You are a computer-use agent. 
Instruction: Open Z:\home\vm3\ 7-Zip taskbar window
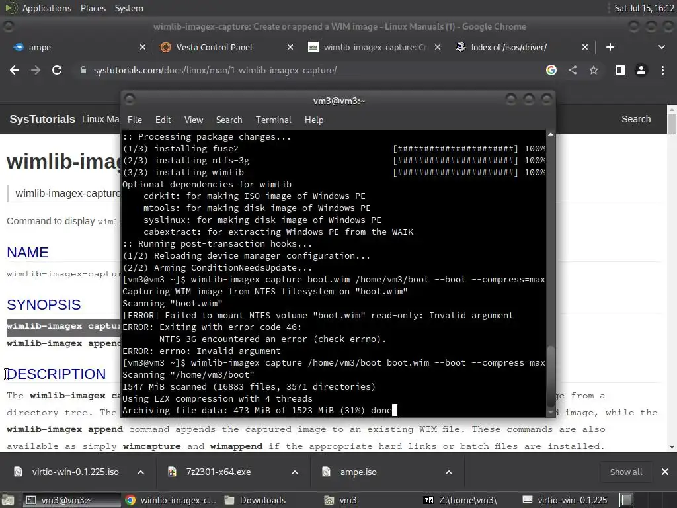[x=460, y=500]
